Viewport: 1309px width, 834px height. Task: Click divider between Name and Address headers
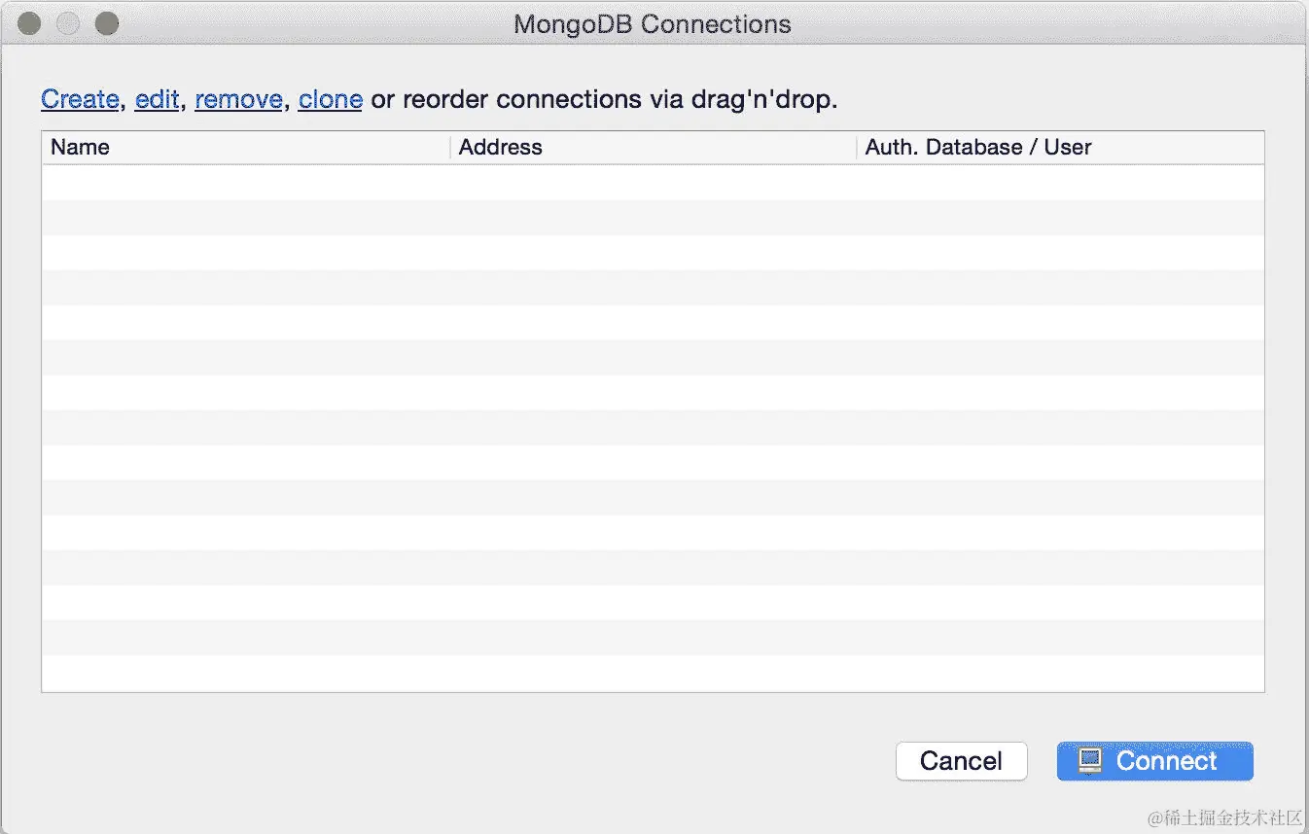point(450,148)
